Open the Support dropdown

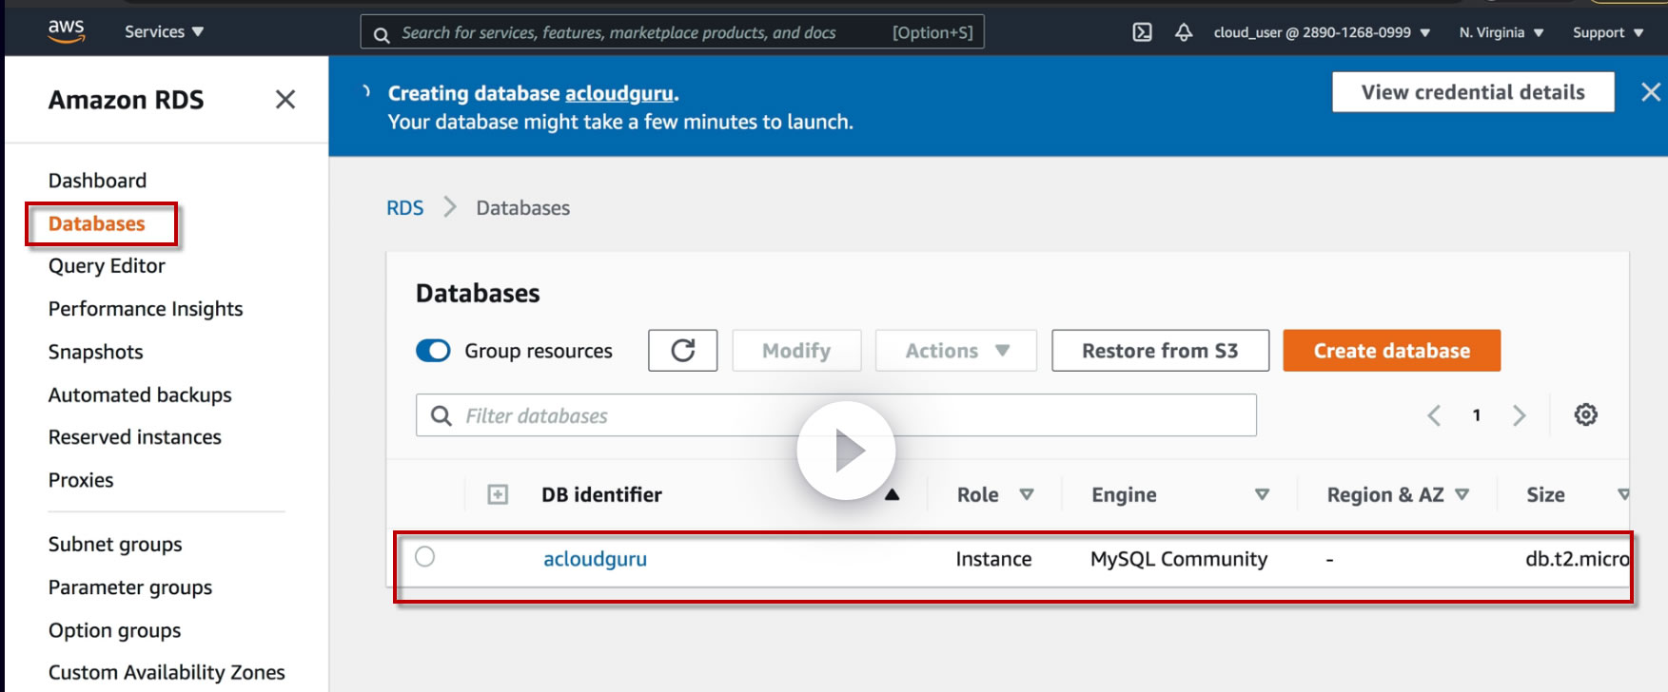pos(1608,32)
